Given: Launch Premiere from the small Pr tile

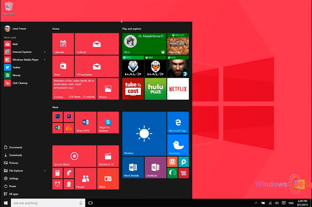Looking at the screenshot, I should click(69, 117).
